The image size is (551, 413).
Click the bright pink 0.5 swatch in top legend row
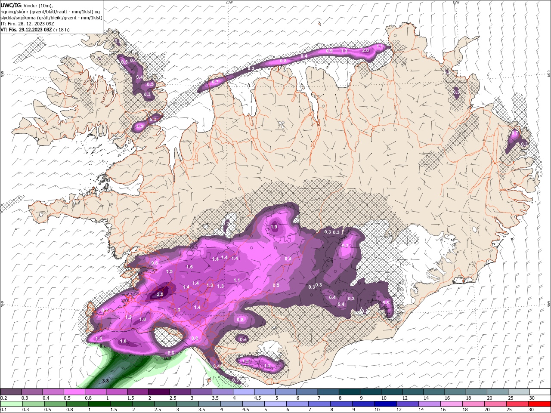(x=74, y=392)
